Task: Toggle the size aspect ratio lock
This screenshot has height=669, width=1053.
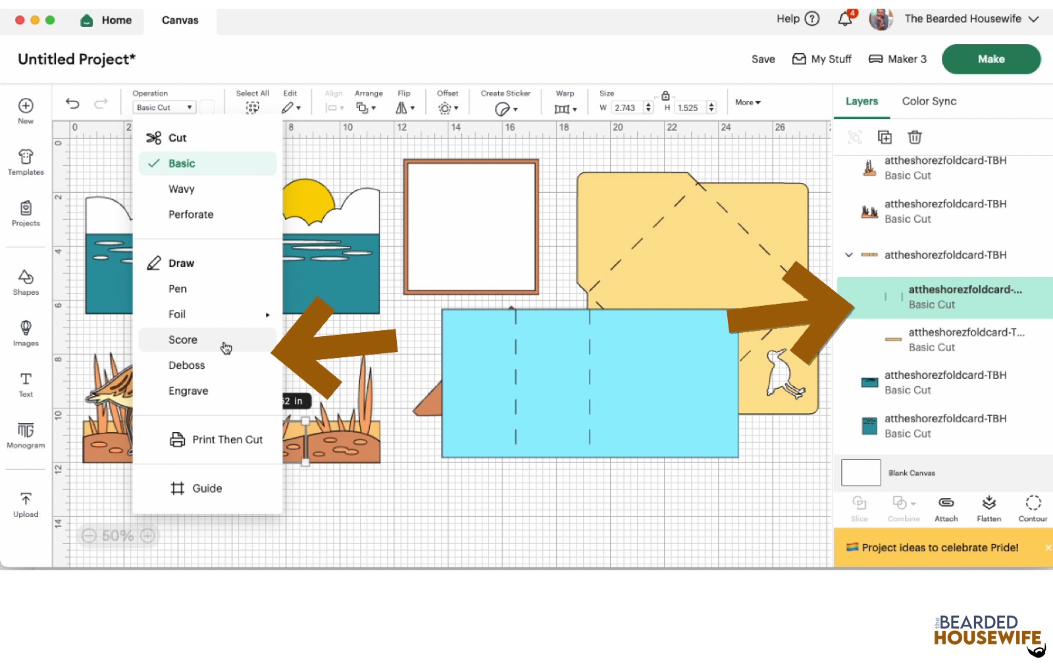Action: point(665,95)
